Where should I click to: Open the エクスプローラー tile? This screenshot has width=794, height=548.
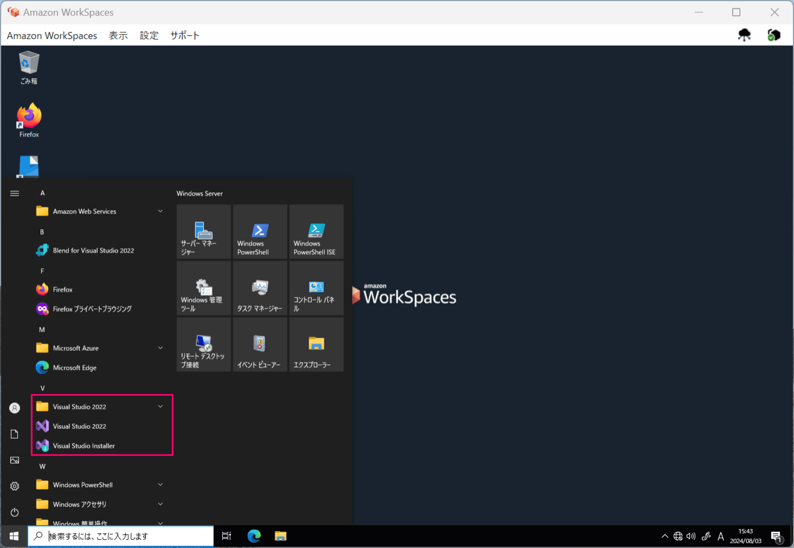(316, 344)
